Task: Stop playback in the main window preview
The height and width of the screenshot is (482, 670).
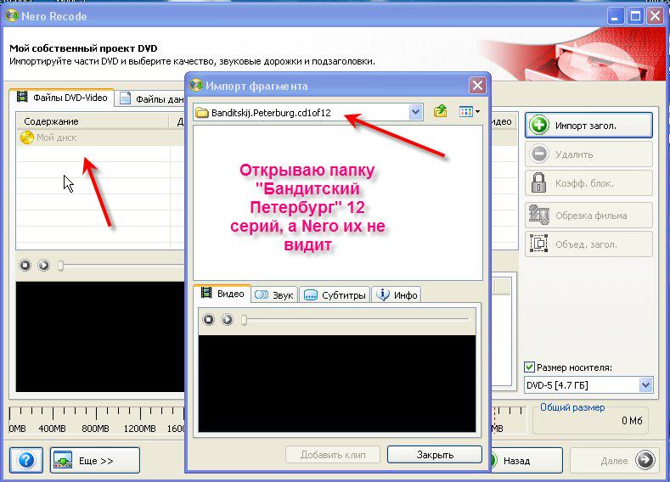Action: point(25,266)
